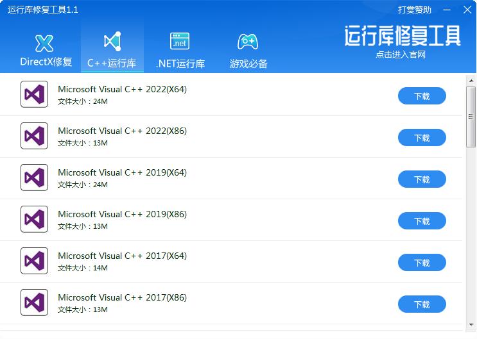Viewport: 477px width, 339px height.
Task: Select the text Microsoft Visual C++ 2019(X64)
Action: pos(122,172)
